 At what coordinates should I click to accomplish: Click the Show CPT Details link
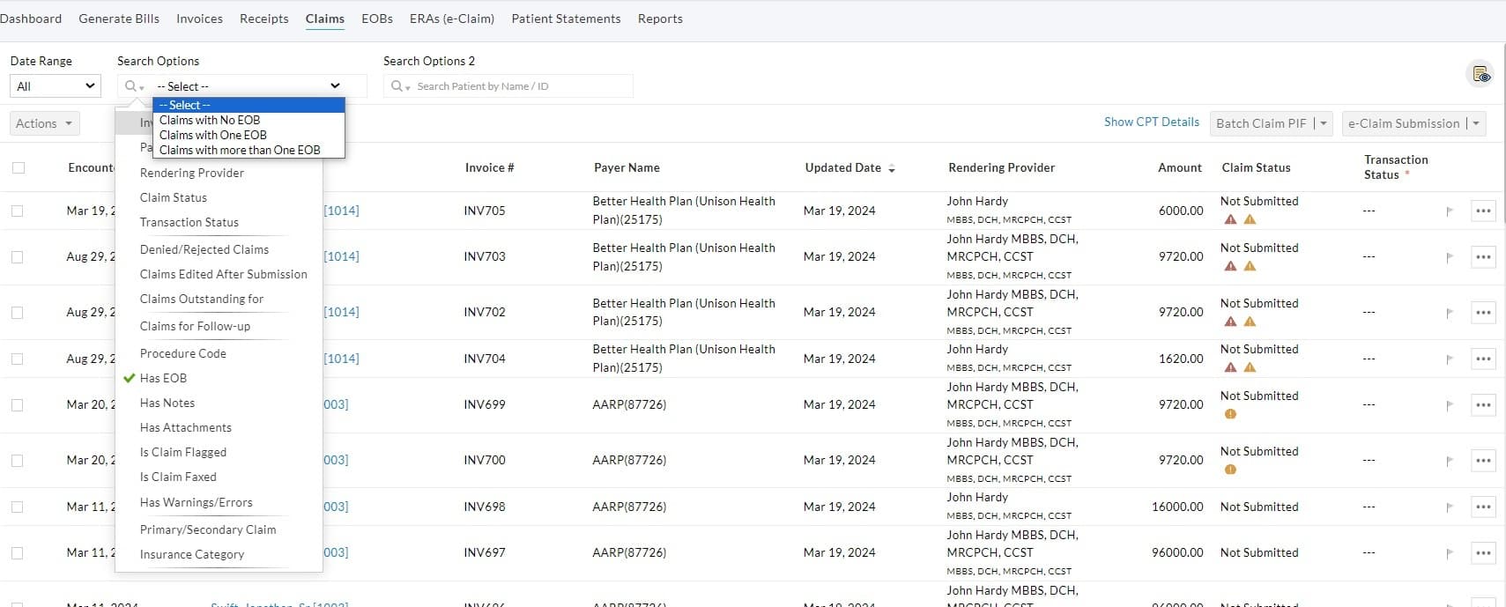[1151, 122]
